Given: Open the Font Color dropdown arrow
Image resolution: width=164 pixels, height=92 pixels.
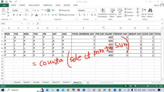Looking at the screenshot, I should tap(39, 15).
